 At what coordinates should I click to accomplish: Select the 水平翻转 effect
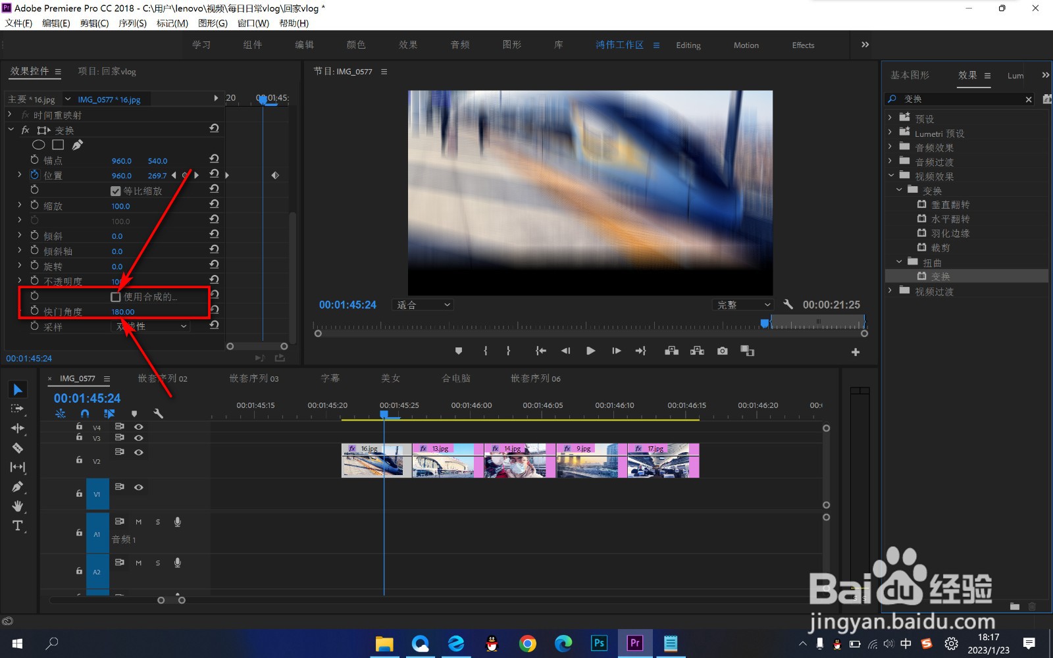click(950, 219)
